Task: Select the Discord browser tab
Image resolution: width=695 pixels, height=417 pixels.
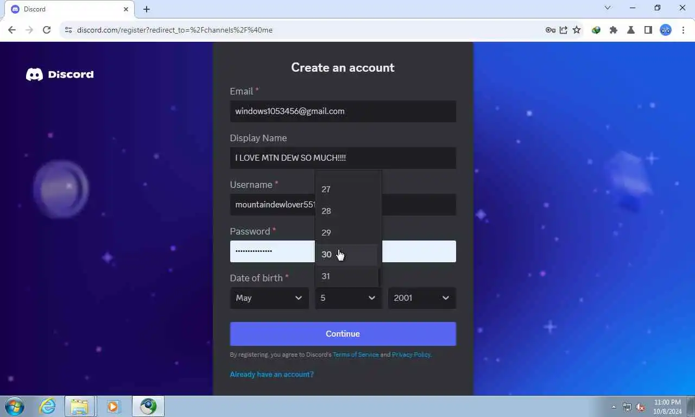Action: (x=69, y=9)
